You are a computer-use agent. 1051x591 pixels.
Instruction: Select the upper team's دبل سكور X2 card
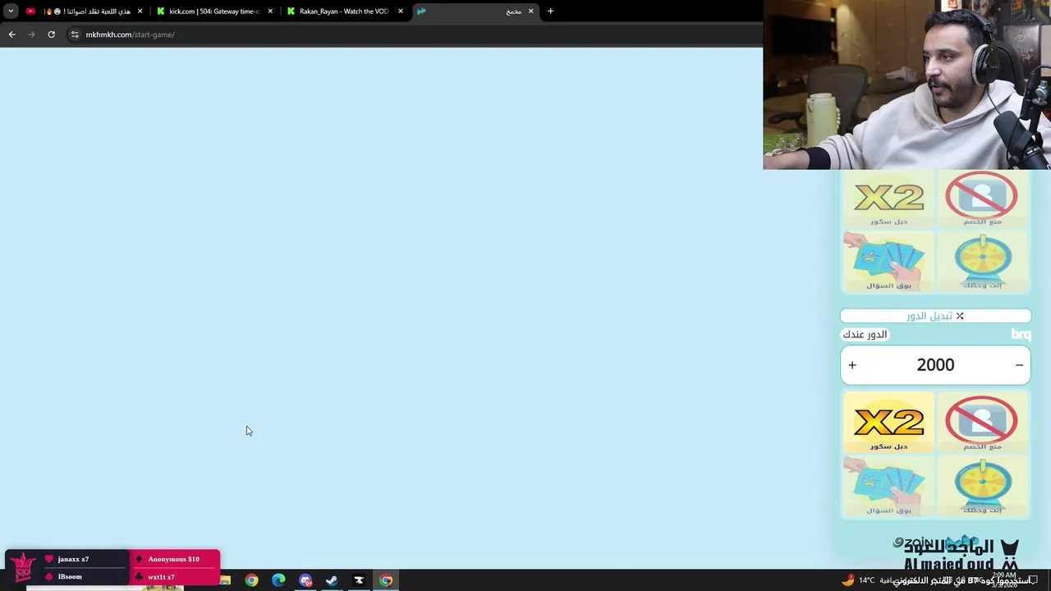888,199
